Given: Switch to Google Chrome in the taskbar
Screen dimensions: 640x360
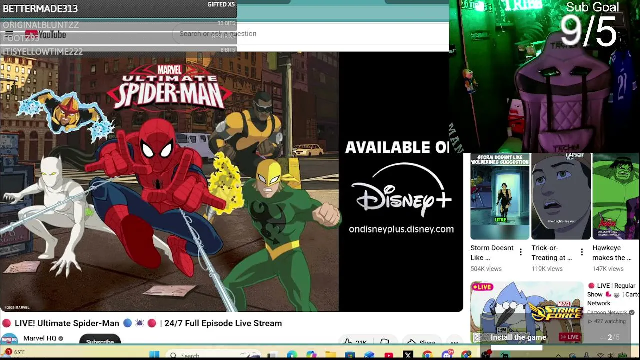Looking at the screenshot, I should coord(427,355).
